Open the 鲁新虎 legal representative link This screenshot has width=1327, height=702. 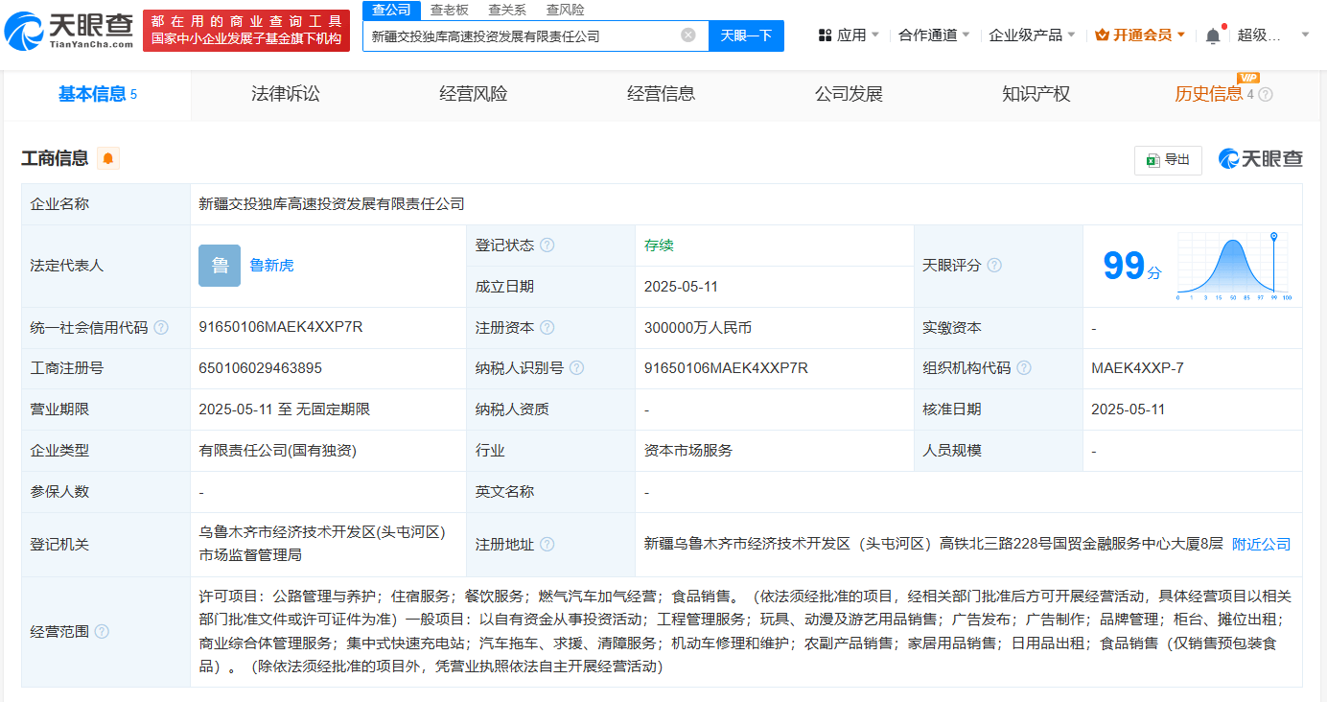[x=271, y=266]
